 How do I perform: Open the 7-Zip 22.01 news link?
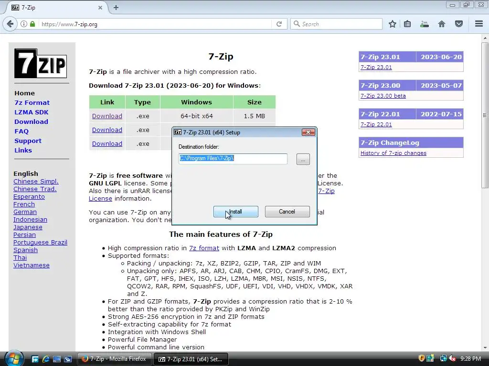point(376,124)
